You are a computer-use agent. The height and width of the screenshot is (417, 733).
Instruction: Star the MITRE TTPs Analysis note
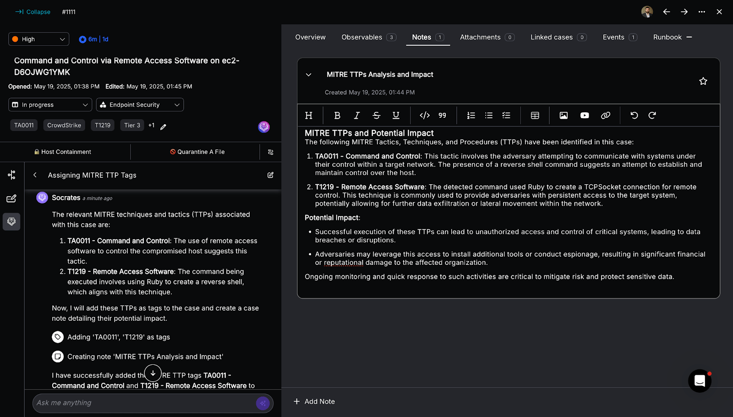(703, 82)
